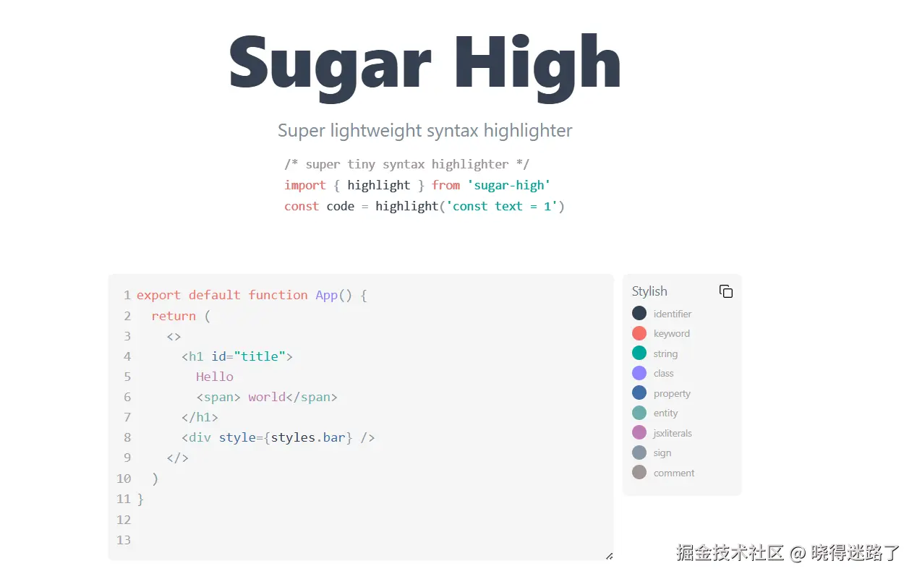Click the code editor resize handle
This screenshot has height=579, width=917.
click(x=609, y=556)
